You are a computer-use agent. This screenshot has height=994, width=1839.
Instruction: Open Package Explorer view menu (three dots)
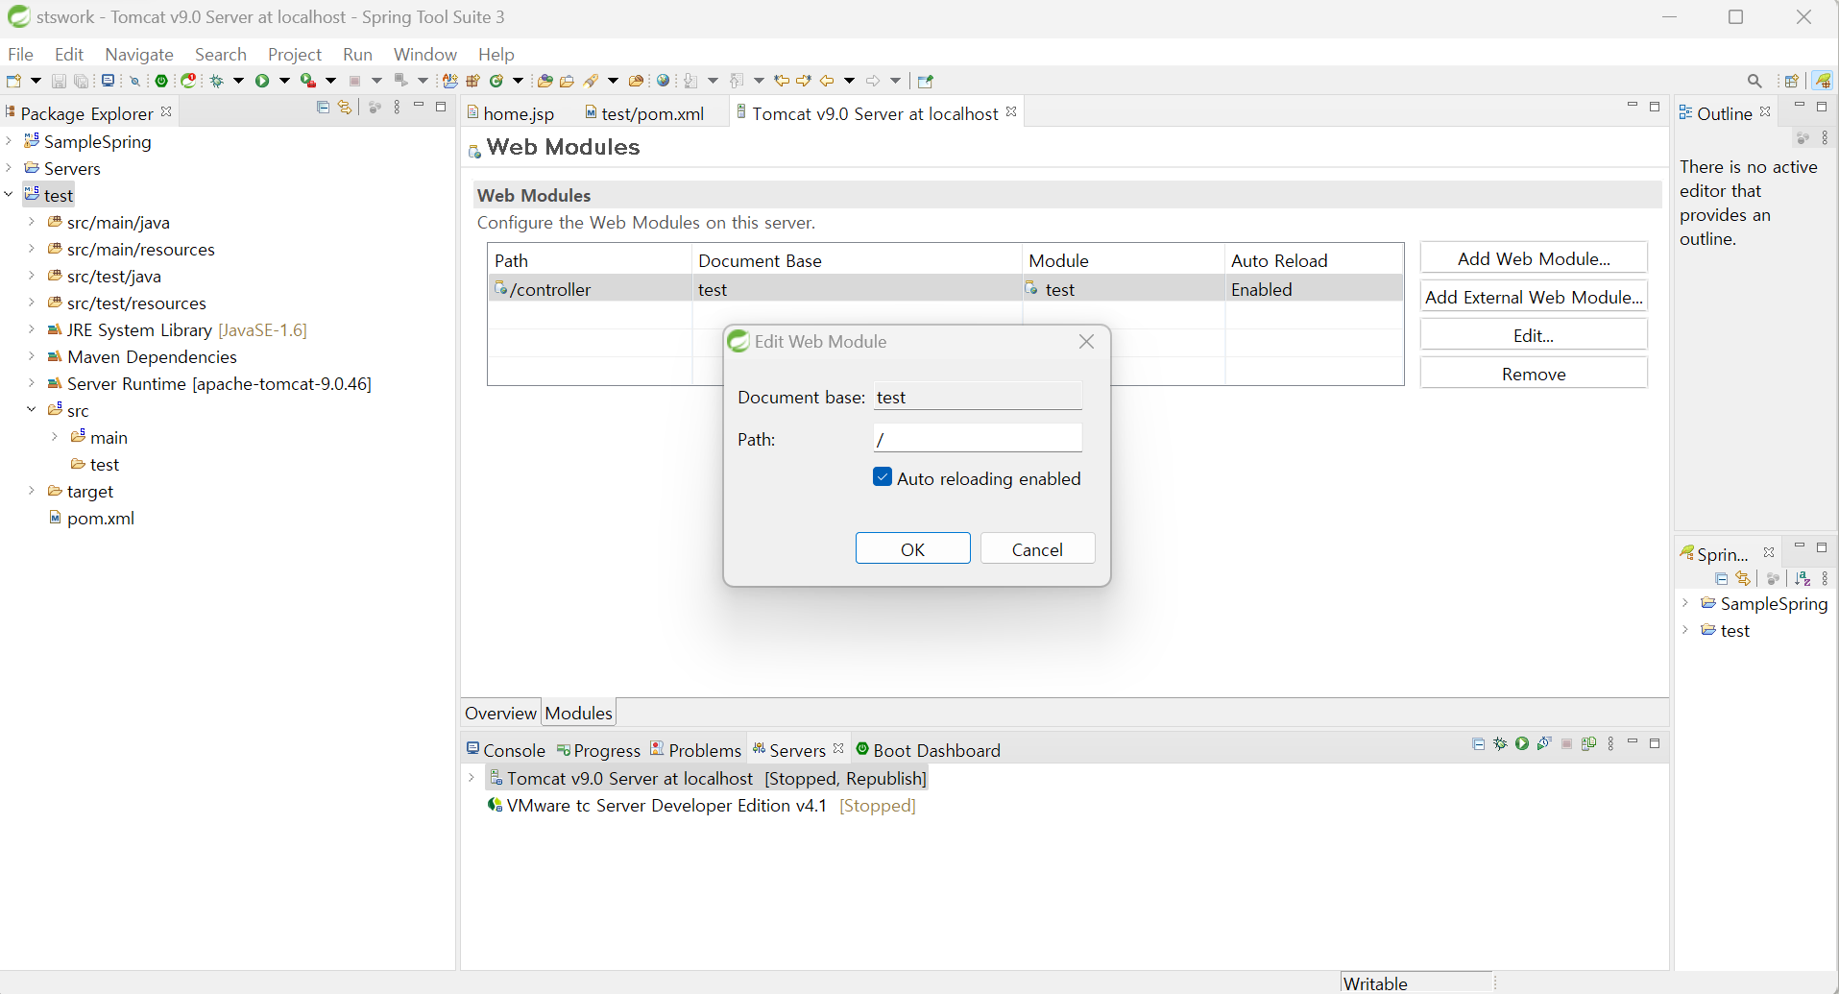[397, 108]
